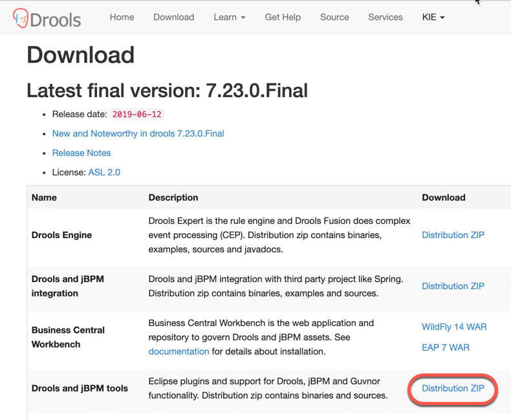View the Release Notes link

click(x=82, y=153)
